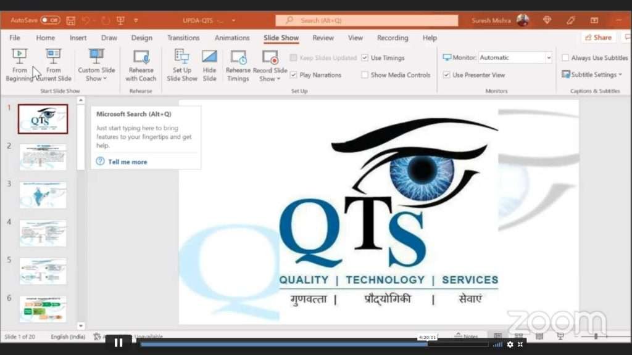Customize Quick Access Toolbar dropdown
The height and width of the screenshot is (355, 632).
tap(136, 20)
